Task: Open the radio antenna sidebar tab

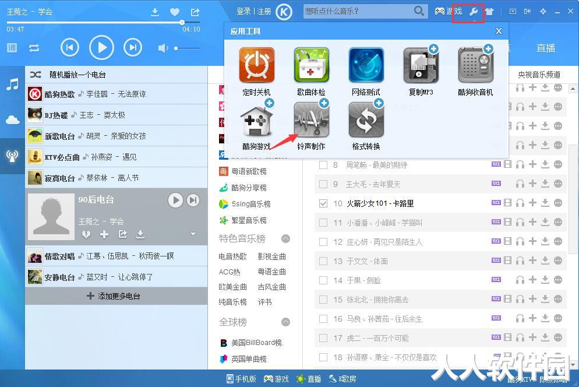Action: (13, 156)
